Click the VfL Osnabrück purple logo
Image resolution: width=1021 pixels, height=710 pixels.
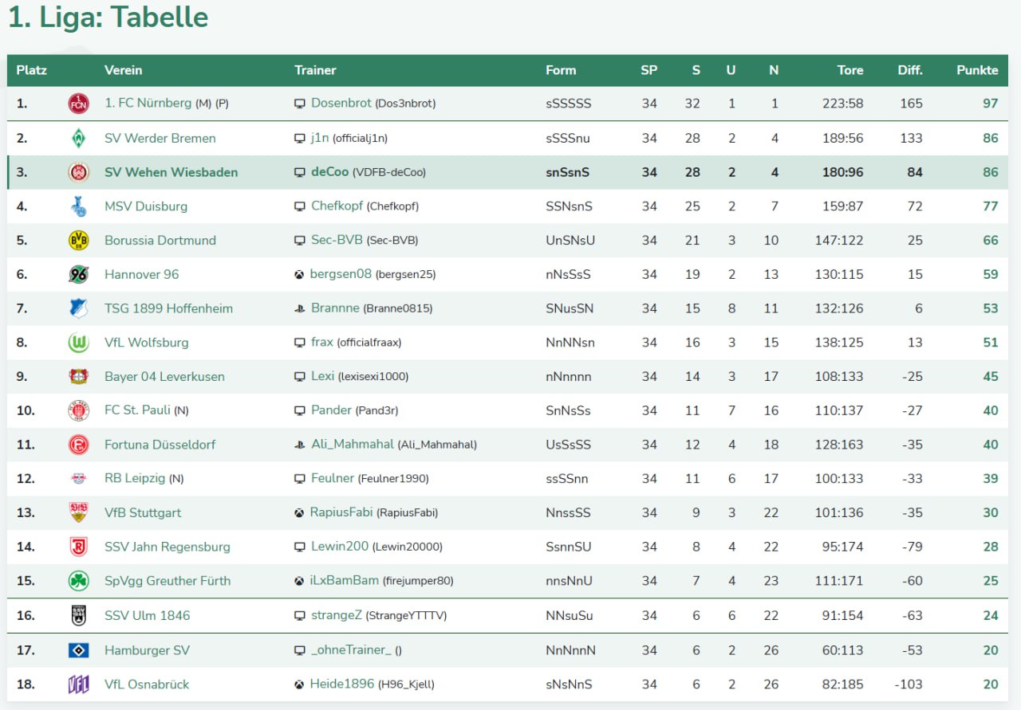pos(78,685)
